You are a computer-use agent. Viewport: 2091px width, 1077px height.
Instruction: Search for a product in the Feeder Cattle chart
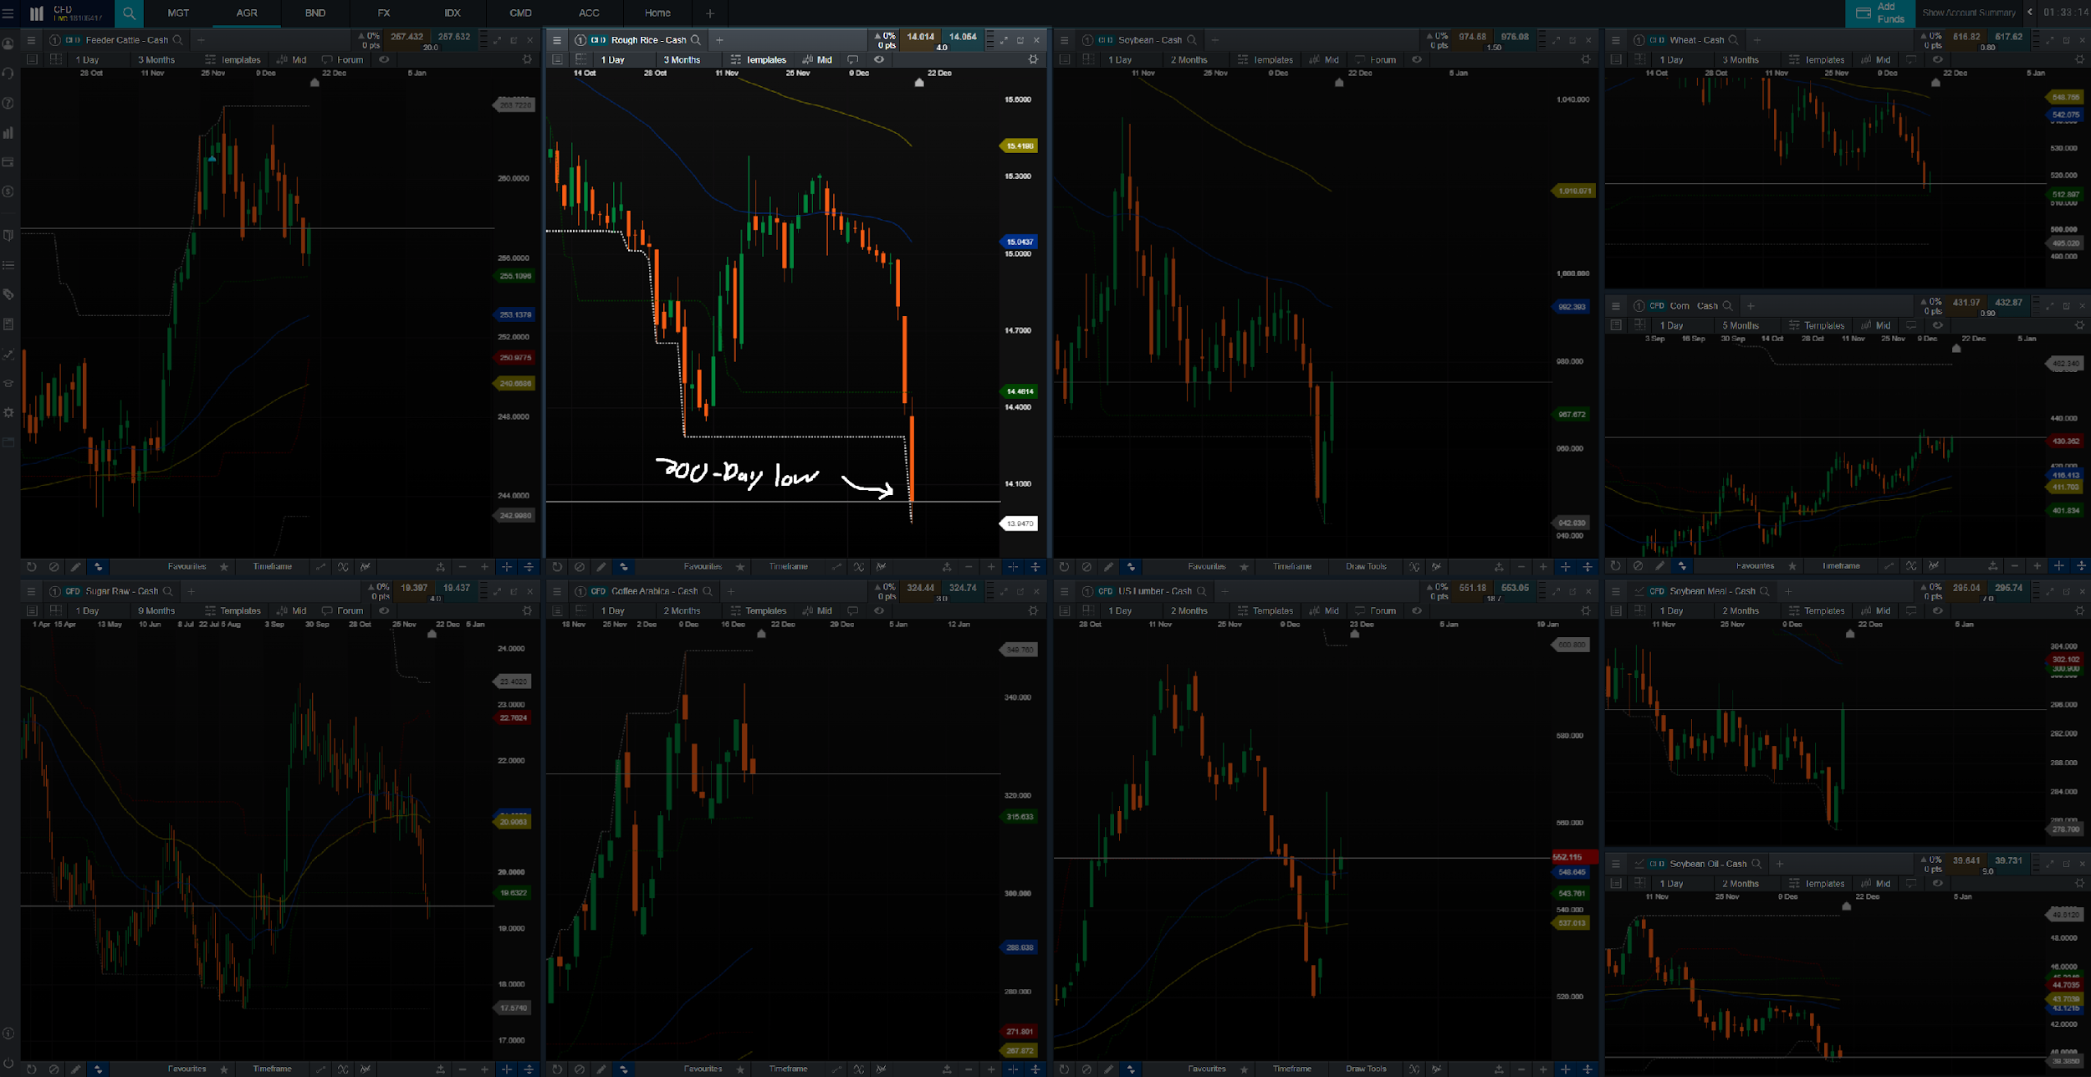[178, 40]
